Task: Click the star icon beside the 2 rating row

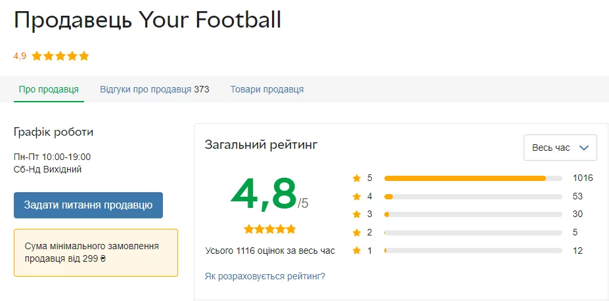Action: click(x=357, y=232)
